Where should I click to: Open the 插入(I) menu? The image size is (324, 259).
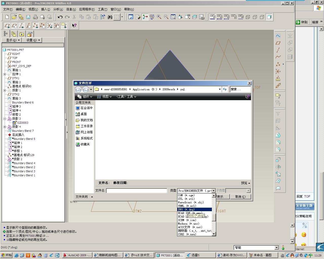pyautogui.click(x=46, y=9)
